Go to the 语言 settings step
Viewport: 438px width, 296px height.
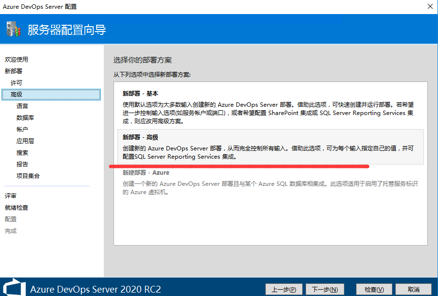pos(22,106)
